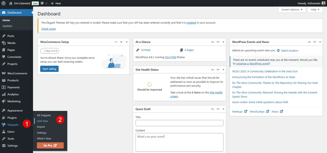
Task: Click external link icon next to Meetups
Action: 246,111
